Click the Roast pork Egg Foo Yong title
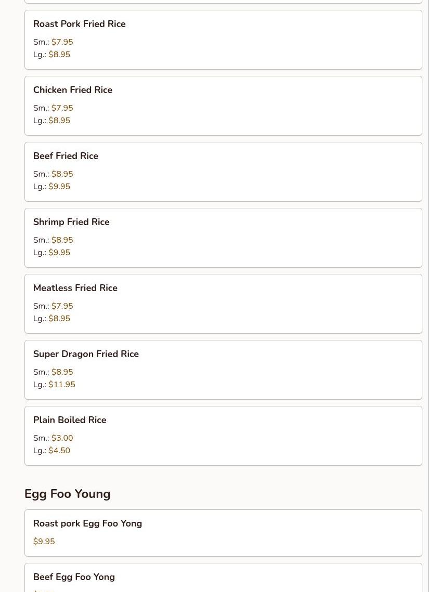This screenshot has width=439, height=592. point(87,523)
